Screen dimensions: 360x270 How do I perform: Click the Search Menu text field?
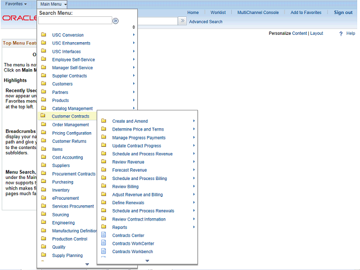click(x=75, y=20)
